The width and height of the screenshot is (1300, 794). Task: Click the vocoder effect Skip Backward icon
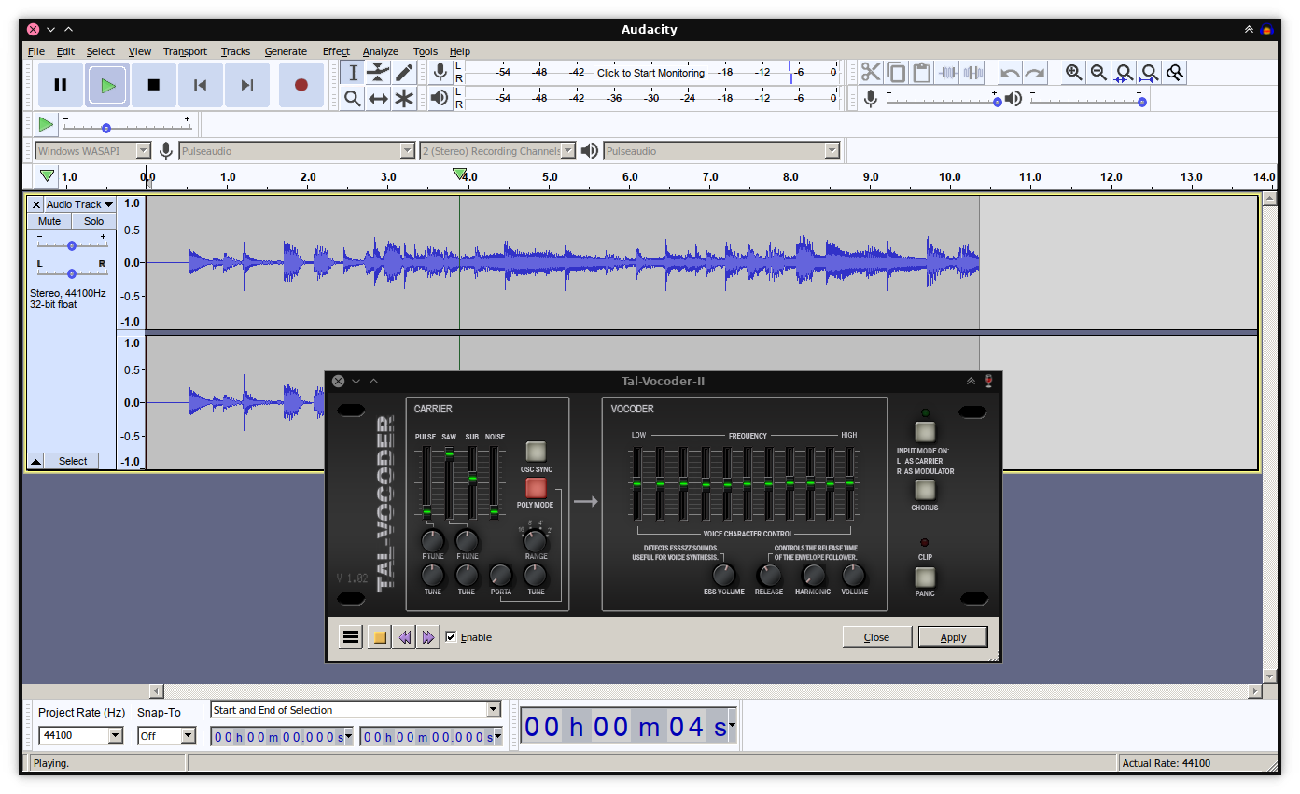tap(405, 637)
